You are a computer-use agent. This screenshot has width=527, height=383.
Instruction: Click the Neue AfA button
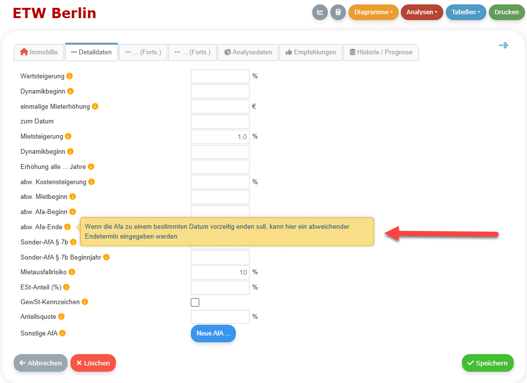point(213,334)
